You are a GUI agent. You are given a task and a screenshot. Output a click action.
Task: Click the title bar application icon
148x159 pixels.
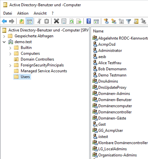[5, 5]
